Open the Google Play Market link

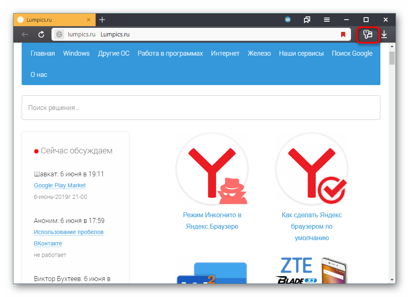click(x=60, y=185)
